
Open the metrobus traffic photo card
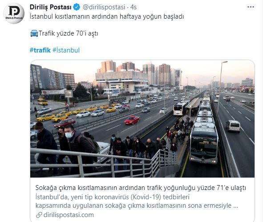(x=142, y=119)
